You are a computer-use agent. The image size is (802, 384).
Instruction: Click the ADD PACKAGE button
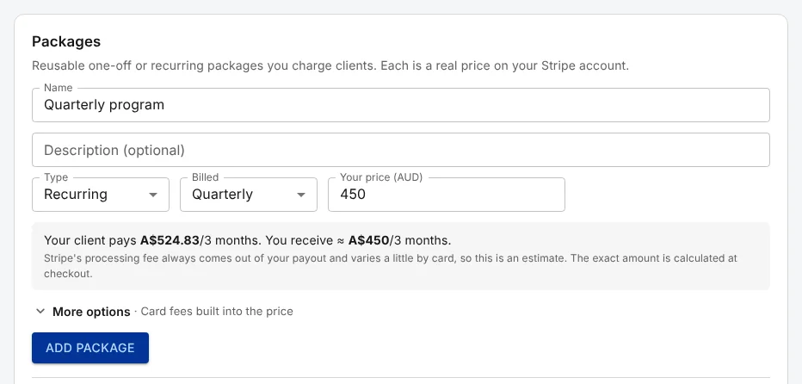pyautogui.click(x=90, y=348)
